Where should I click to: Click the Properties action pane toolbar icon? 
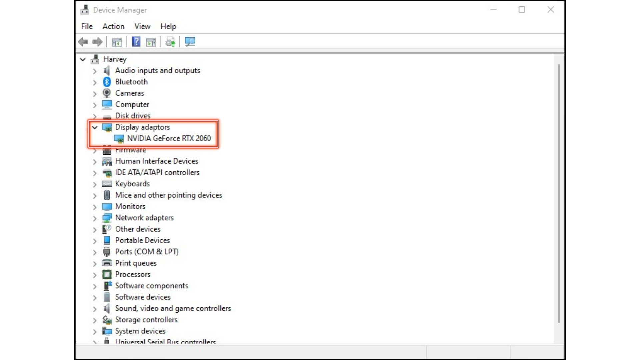[151, 42]
